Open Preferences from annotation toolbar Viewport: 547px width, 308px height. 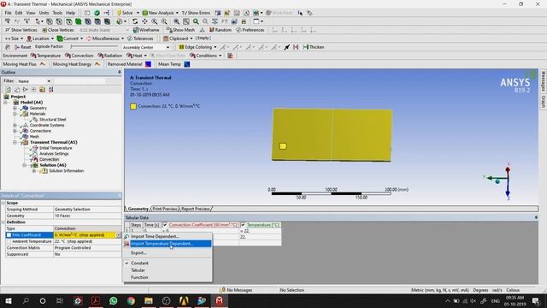pyautogui.click(x=250, y=30)
